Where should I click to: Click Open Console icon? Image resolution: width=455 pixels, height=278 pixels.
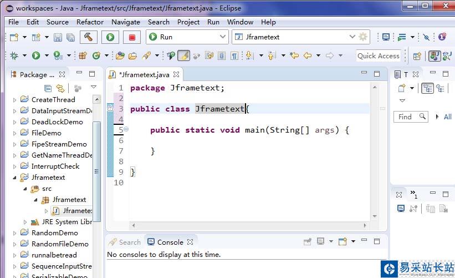coord(342,241)
